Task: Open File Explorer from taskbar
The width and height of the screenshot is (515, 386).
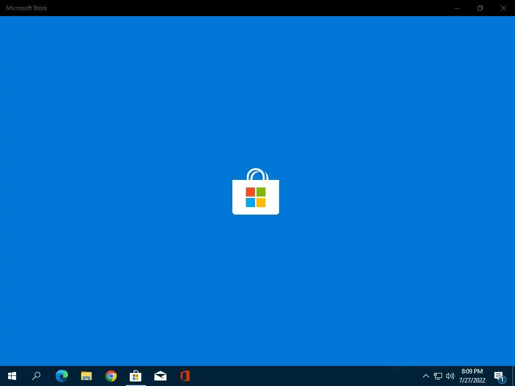Action: tap(87, 376)
